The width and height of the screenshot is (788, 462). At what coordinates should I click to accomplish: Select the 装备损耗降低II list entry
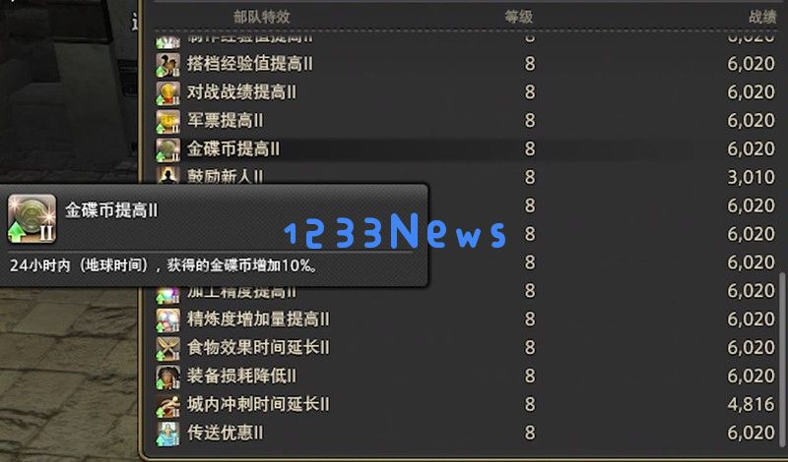click(x=466, y=376)
